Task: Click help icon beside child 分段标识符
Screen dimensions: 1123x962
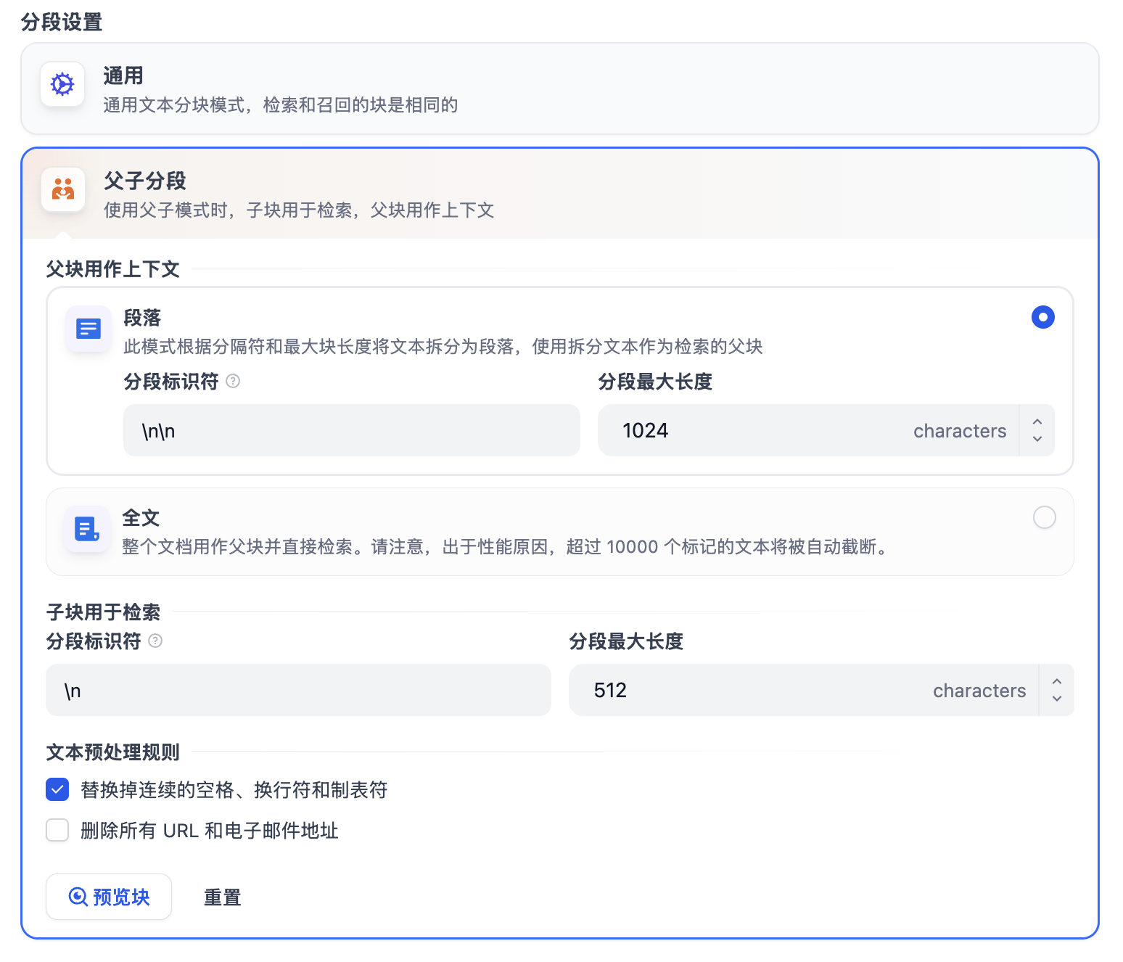Action: 155,641
